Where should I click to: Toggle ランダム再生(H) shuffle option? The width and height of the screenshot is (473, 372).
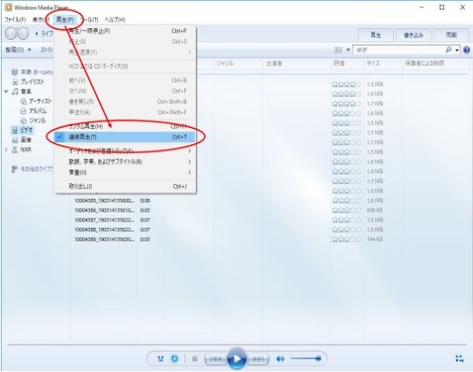125,126
